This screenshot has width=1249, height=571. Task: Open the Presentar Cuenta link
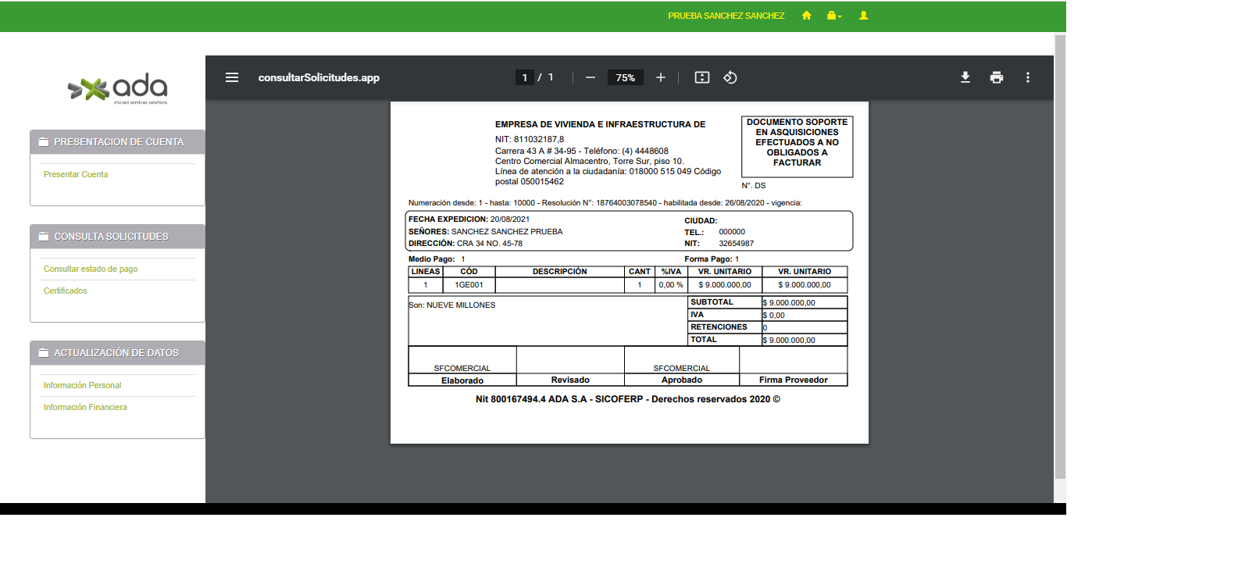(76, 175)
